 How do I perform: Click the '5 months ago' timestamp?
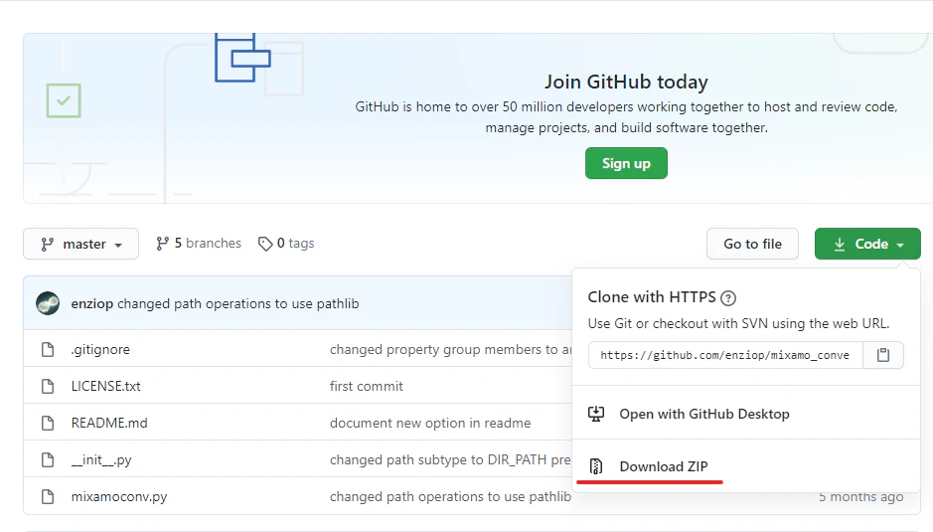pos(861,497)
